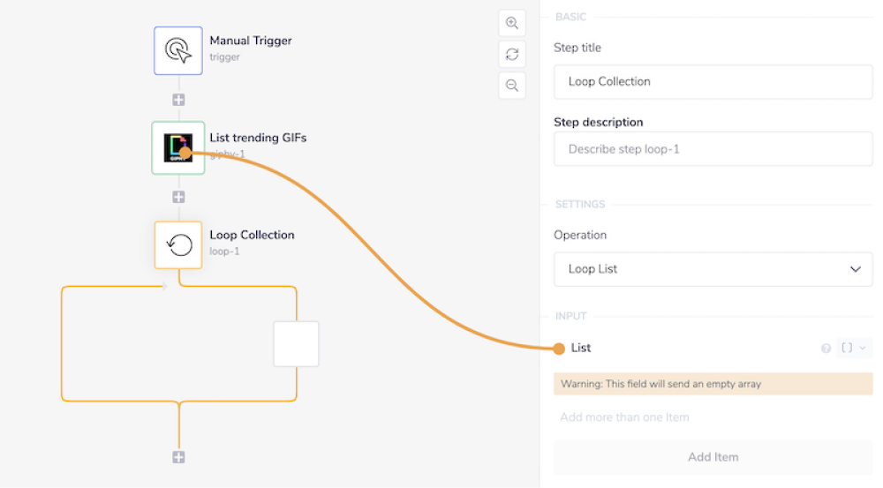
Task: Zoom out of the workflow canvas
Action: tap(512, 86)
